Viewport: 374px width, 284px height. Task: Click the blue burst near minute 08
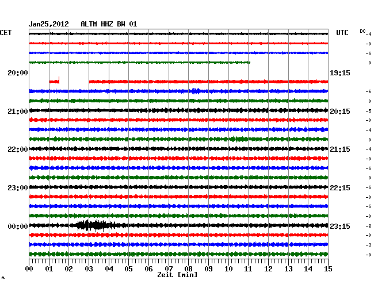(196, 91)
